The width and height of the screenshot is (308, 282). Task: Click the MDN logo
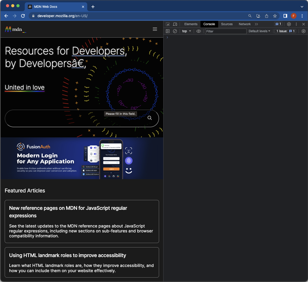click(x=16, y=29)
